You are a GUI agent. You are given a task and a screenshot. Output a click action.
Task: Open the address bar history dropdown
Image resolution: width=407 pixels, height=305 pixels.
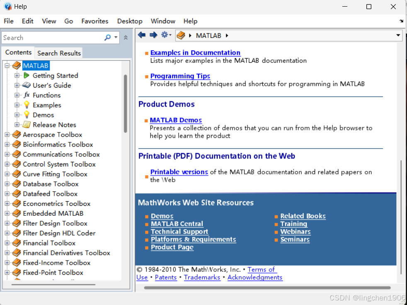pyautogui.click(x=398, y=35)
